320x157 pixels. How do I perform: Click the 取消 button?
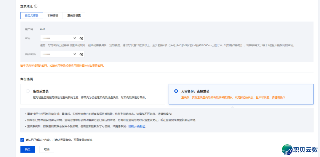pos(47,150)
